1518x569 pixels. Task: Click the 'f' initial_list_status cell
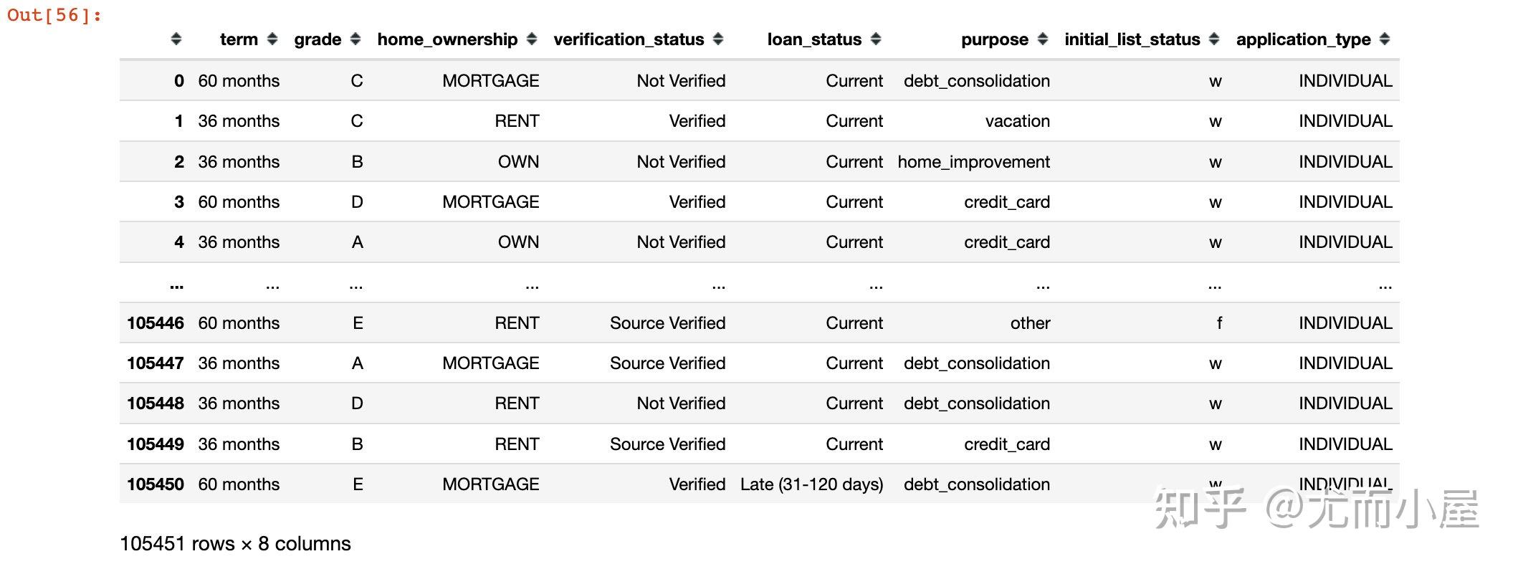[1218, 323]
